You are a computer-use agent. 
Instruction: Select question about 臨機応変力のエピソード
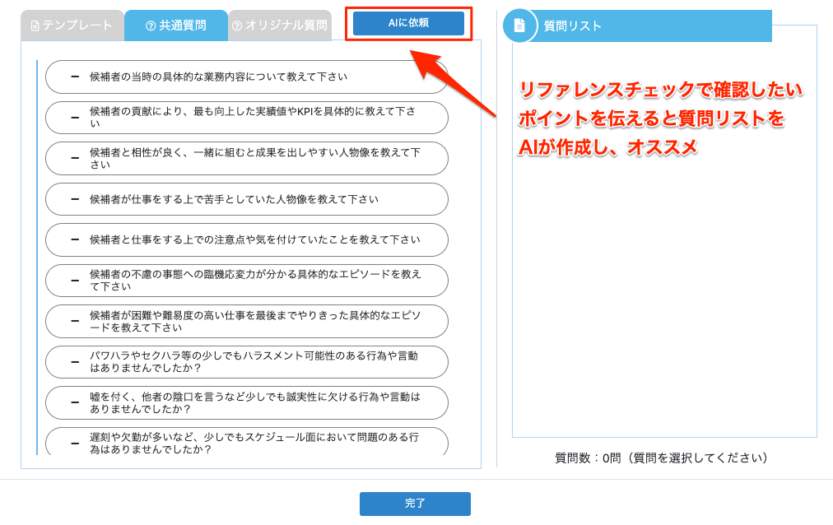246,281
